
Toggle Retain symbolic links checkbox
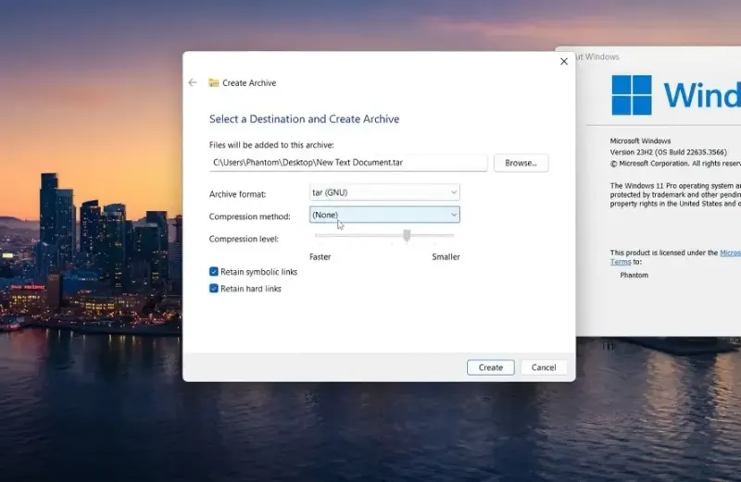pyautogui.click(x=214, y=271)
